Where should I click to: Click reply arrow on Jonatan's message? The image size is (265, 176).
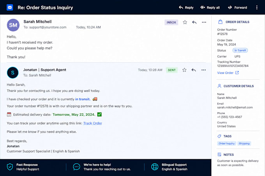tap(194, 70)
